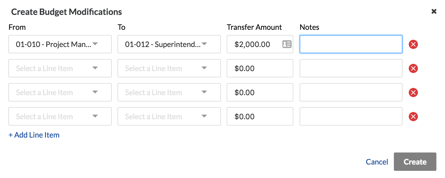Open the contact card icon in Transfer Amount
This screenshot has height=178, width=445.
coord(286,44)
